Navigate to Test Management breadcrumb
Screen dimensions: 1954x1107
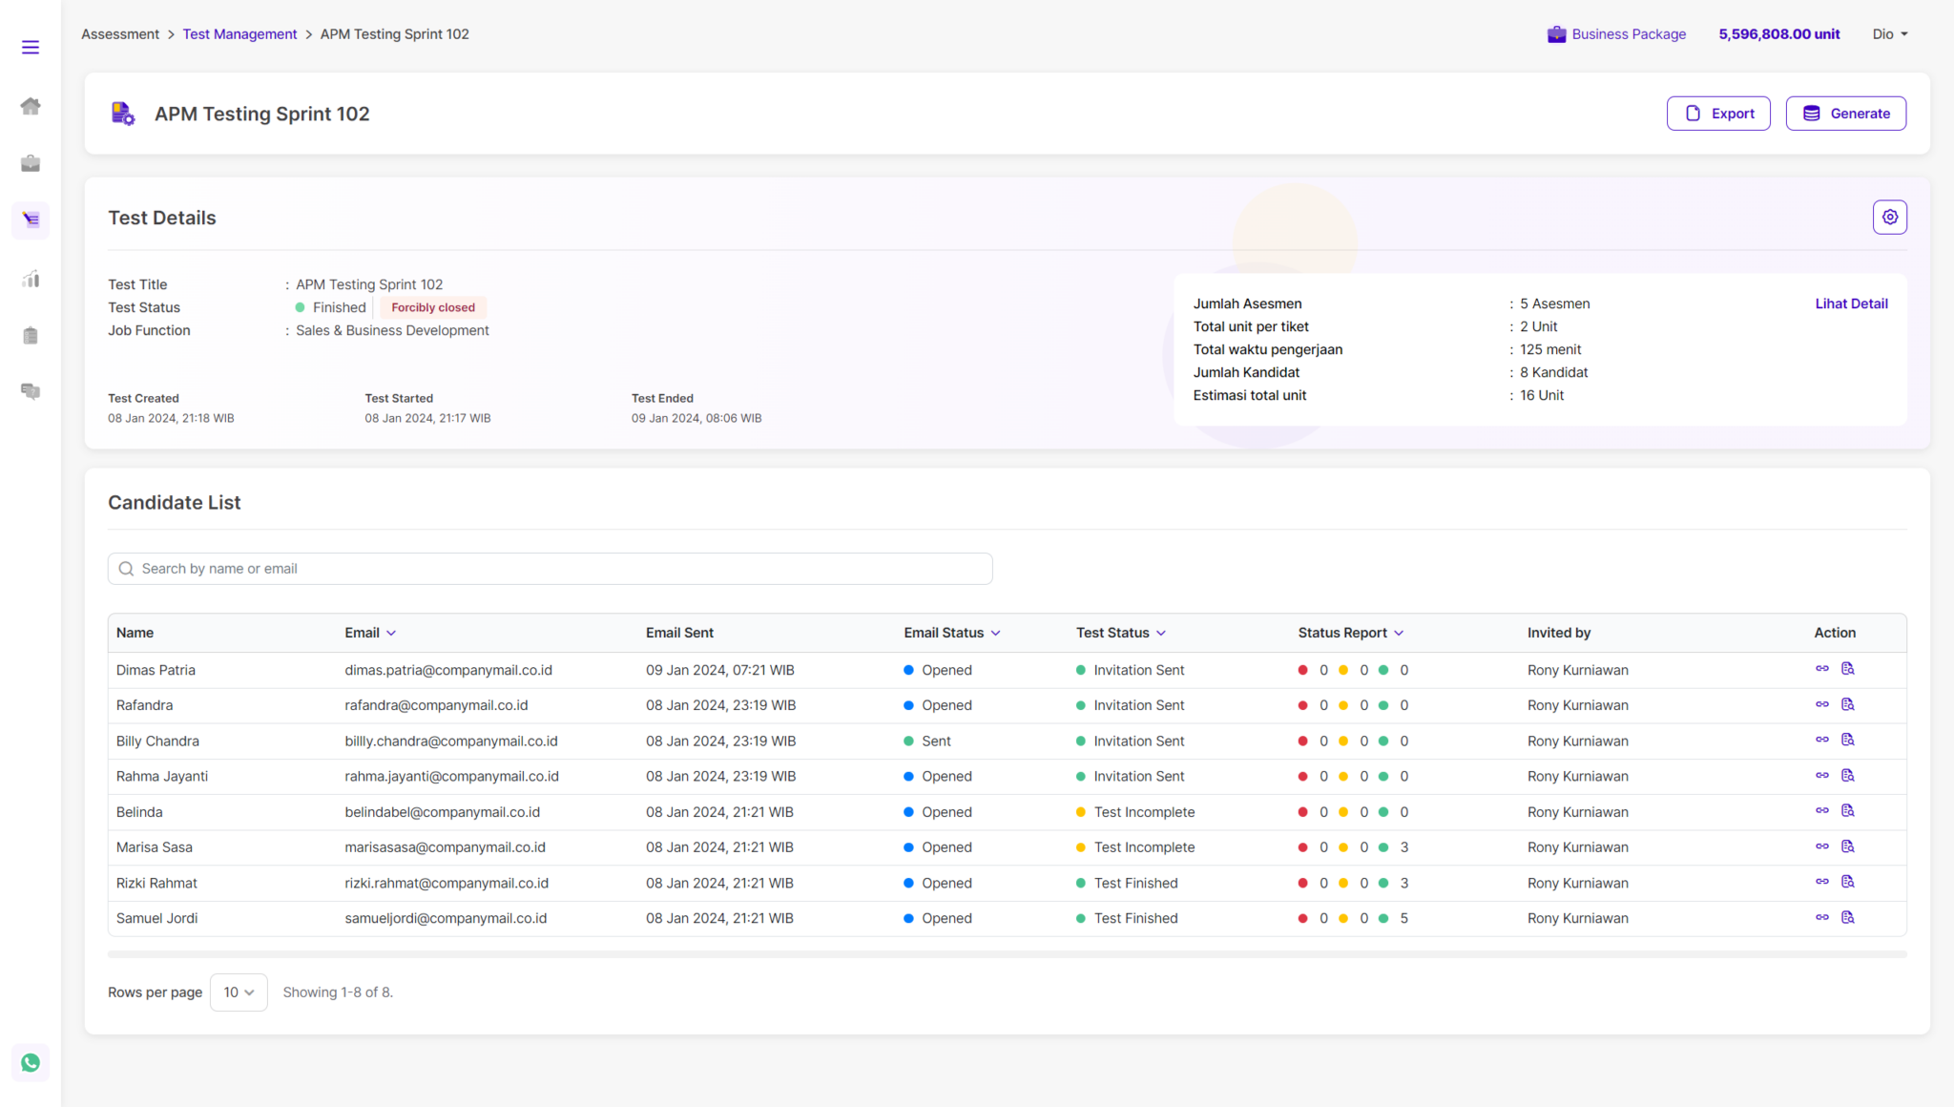click(x=239, y=33)
